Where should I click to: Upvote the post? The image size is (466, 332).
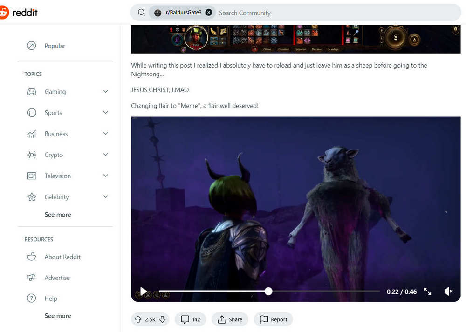[138, 319]
